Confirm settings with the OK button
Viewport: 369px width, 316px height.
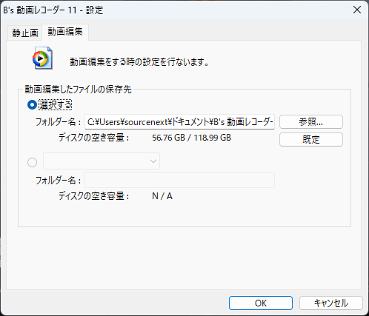click(x=261, y=303)
